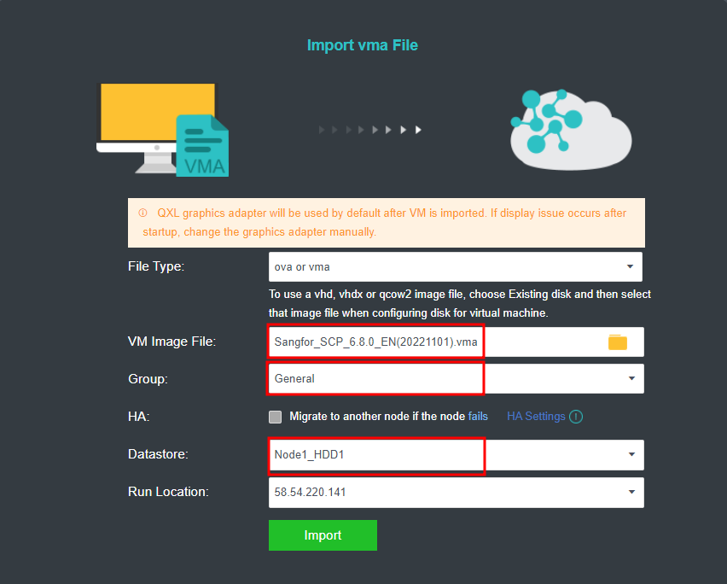Click the 'fails' link text
727x584 pixels.
[478, 417]
